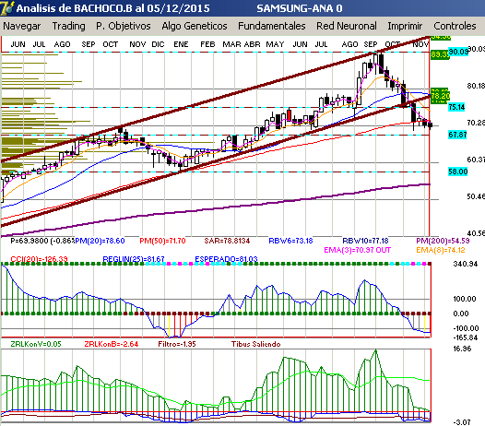Open the Navegar menu

tap(22, 26)
